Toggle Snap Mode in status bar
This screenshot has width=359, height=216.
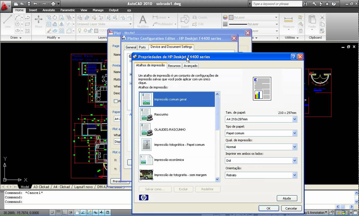(x=52, y=213)
